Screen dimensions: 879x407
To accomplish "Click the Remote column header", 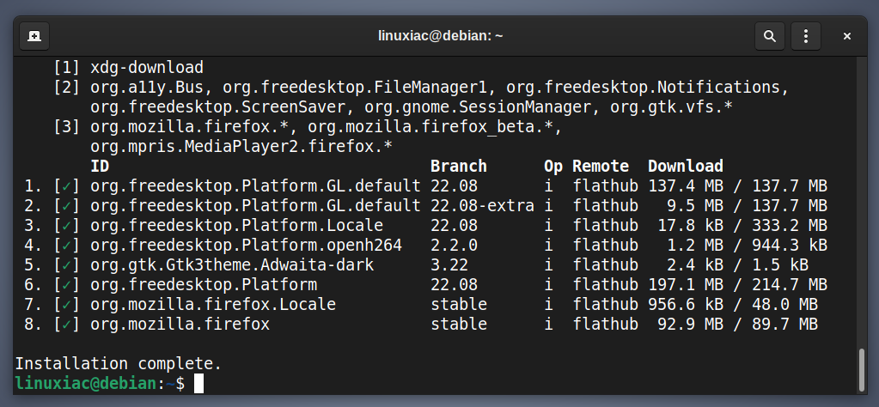I will click(x=601, y=167).
